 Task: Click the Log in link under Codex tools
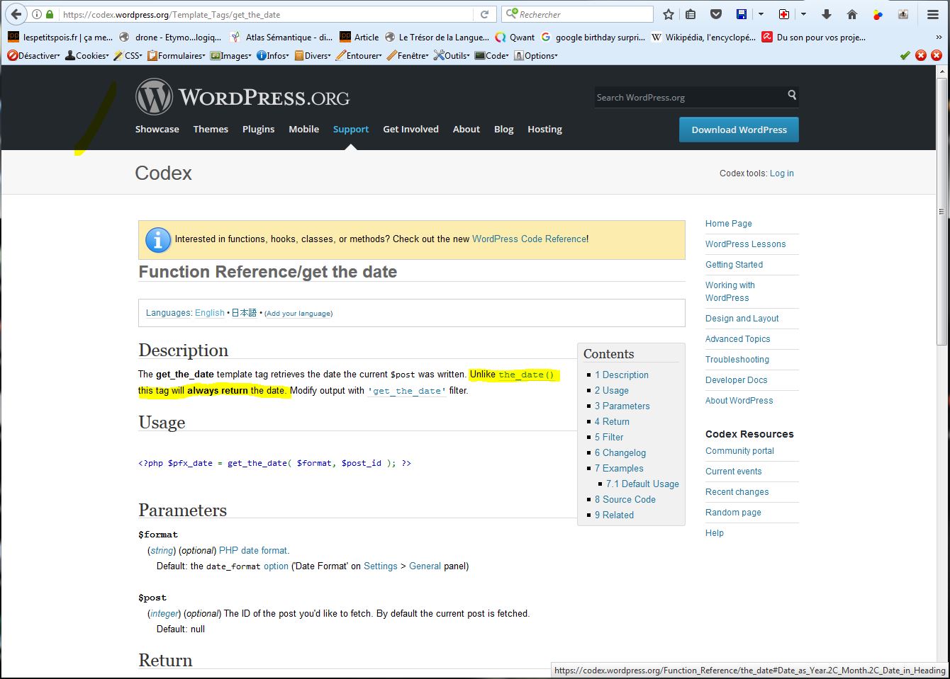(781, 173)
